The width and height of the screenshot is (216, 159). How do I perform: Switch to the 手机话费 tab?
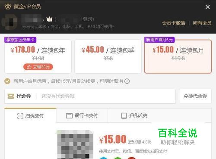[134, 115]
